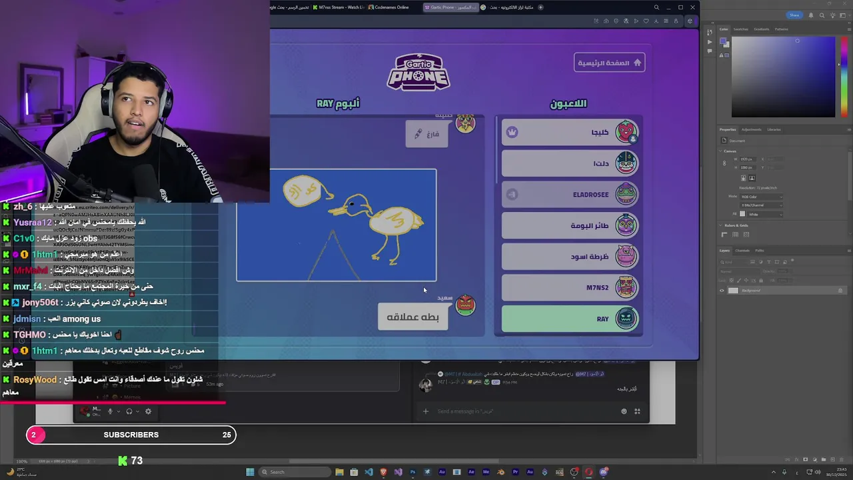Toggle Discord deafen headphones
This screenshot has height=480, width=853.
coord(129,411)
